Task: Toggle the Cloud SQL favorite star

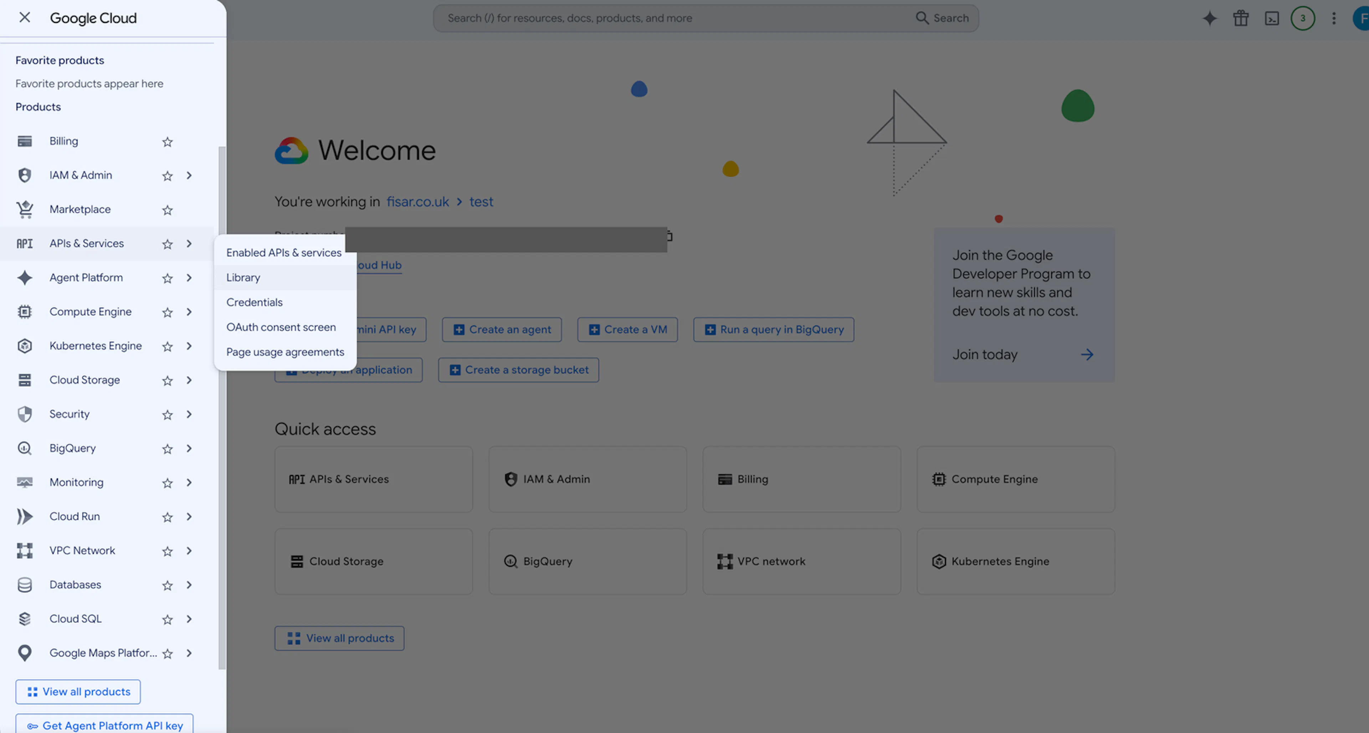Action: (x=168, y=619)
